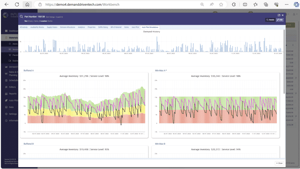Open the browser zoom control
This screenshot has height=169, width=300.
pos(202,4)
